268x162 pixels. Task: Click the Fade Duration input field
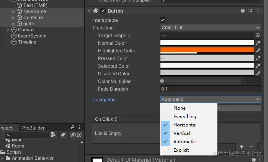point(210,89)
